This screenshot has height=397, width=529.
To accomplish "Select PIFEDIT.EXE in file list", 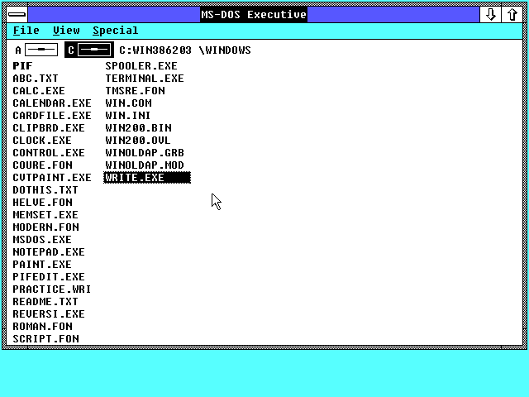I will pos(49,277).
